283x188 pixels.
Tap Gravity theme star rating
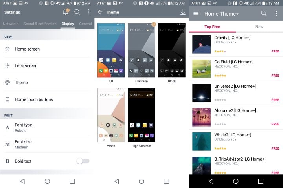220,51
